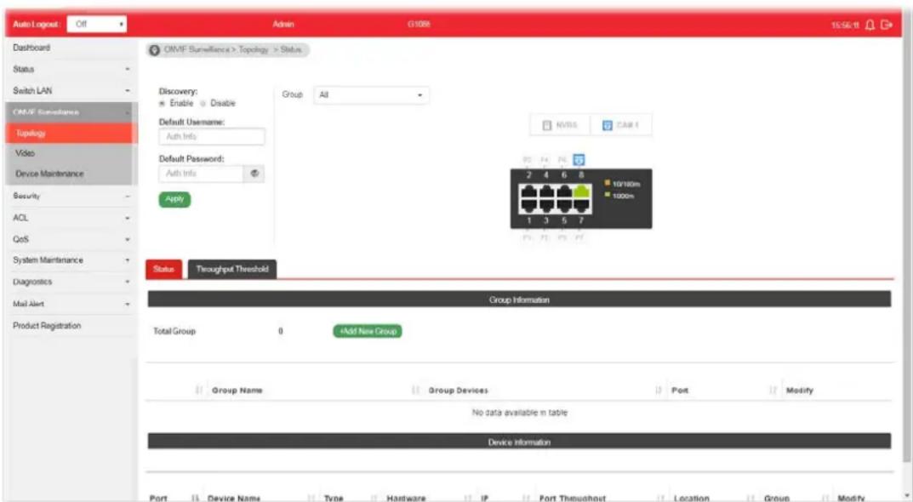Click the green active port 8
The width and height of the screenshot is (913, 502).
point(581,192)
